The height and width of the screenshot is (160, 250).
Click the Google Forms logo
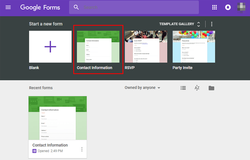click(40, 7)
